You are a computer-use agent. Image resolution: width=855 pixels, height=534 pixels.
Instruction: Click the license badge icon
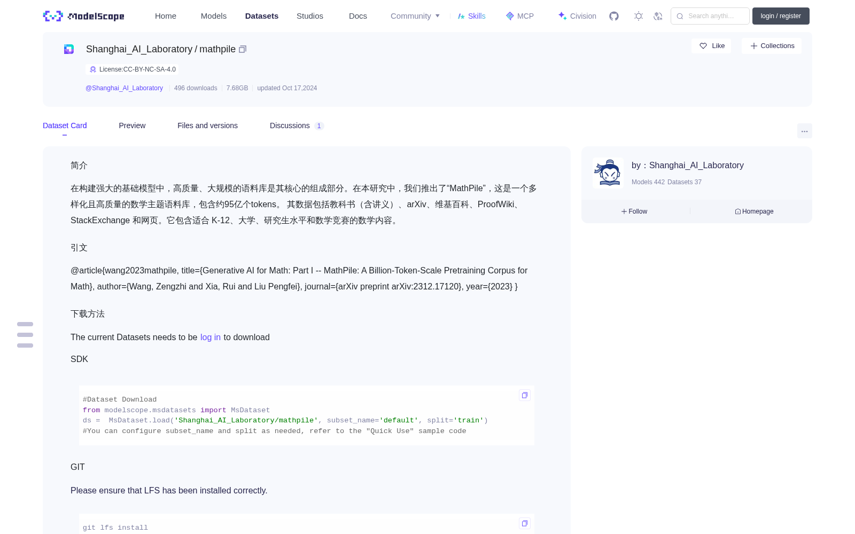(93, 69)
